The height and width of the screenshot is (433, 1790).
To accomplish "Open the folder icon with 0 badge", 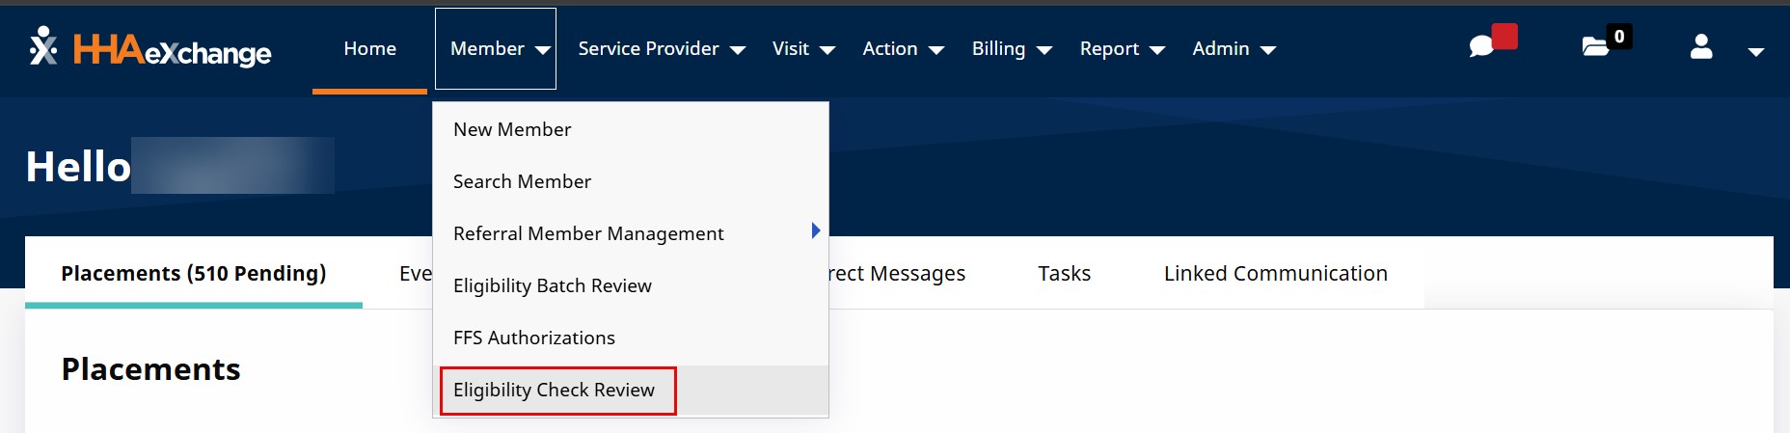I will pyautogui.click(x=1595, y=46).
